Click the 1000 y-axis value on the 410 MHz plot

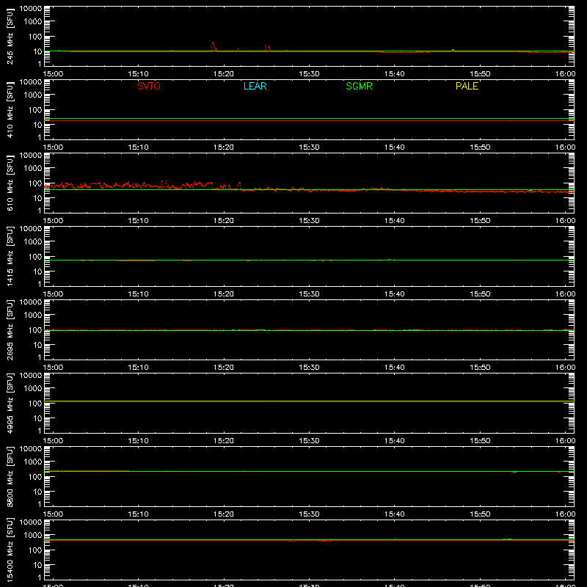pos(33,95)
